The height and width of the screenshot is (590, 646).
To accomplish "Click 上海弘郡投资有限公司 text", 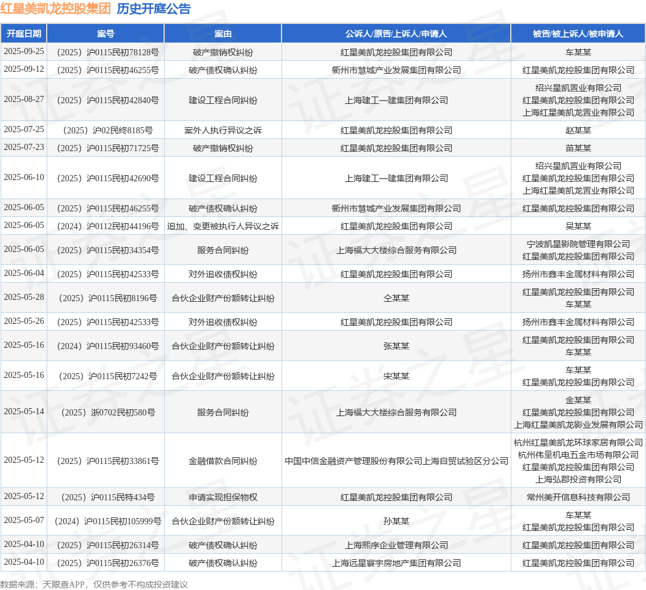I will click(578, 479).
